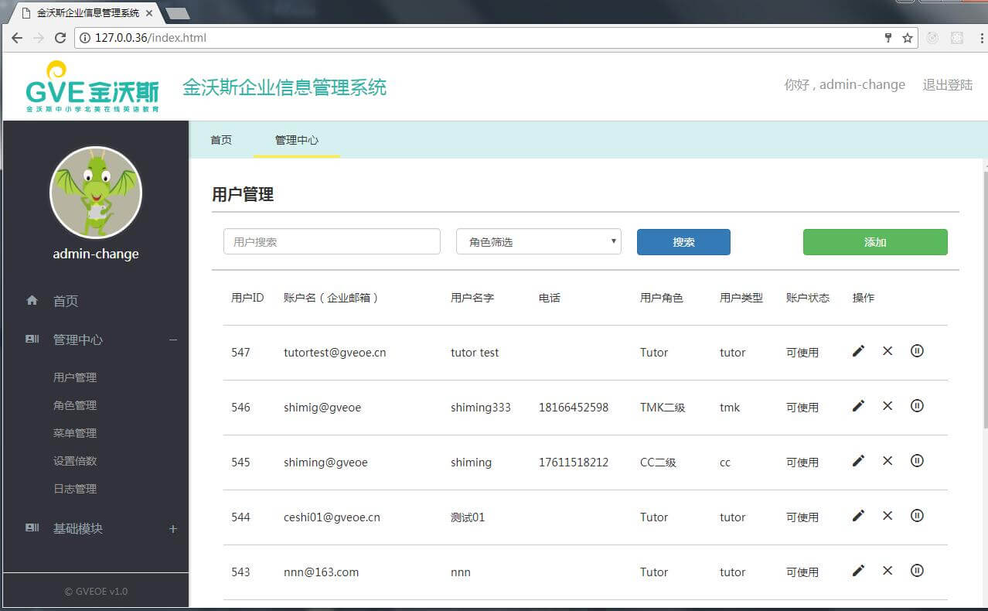The image size is (988, 611).
Task: Click the blue 搜索 button
Action: point(683,242)
